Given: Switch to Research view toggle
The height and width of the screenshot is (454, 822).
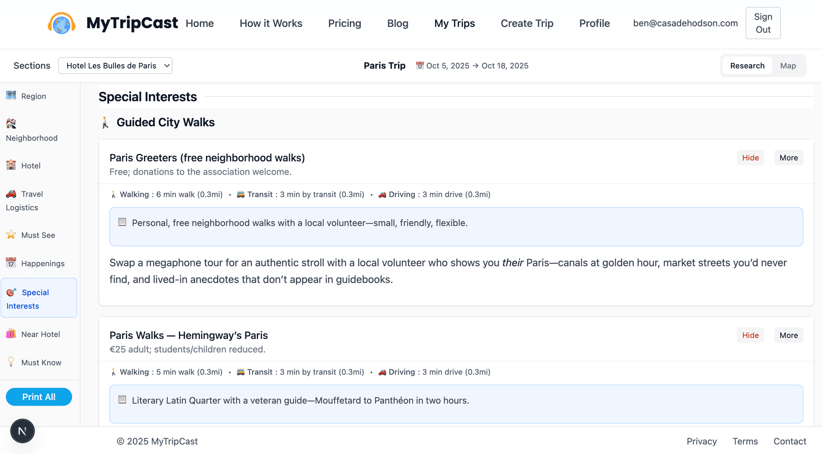Looking at the screenshot, I should [x=747, y=65].
